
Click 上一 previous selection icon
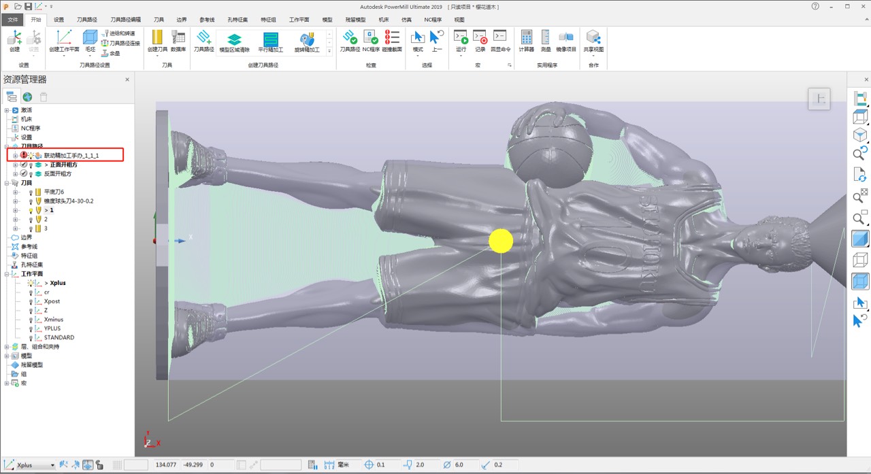[436, 38]
